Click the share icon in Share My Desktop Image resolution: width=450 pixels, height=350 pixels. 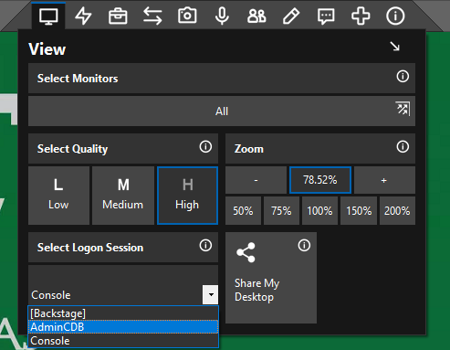click(x=246, y=252)
